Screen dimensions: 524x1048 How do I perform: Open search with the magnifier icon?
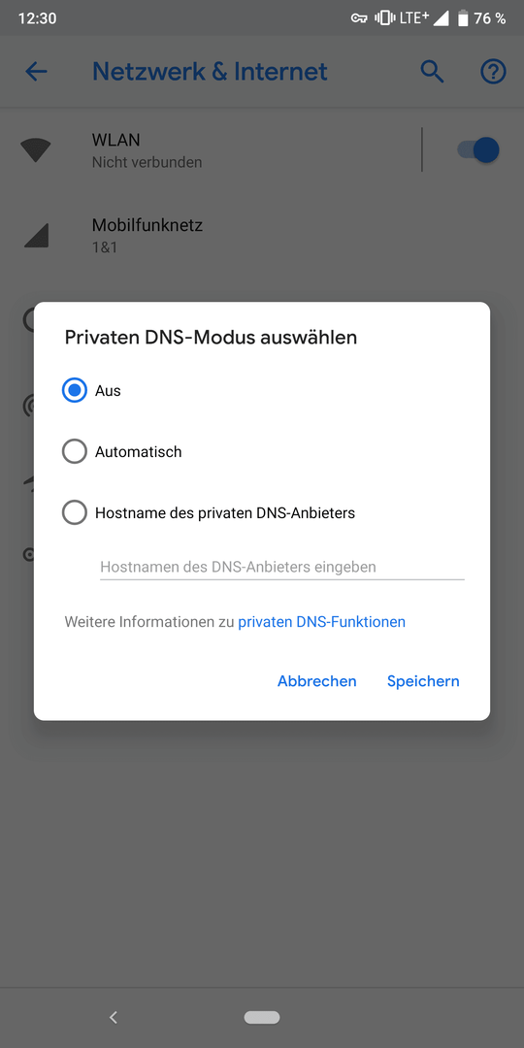(433, 72)
